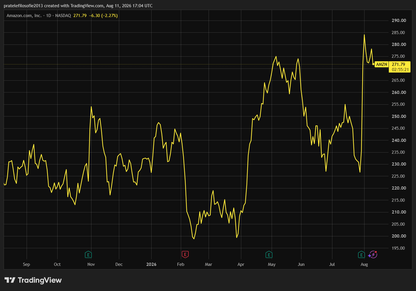
Task: Click the 265.00 price axis label
Action: [398, 80]
